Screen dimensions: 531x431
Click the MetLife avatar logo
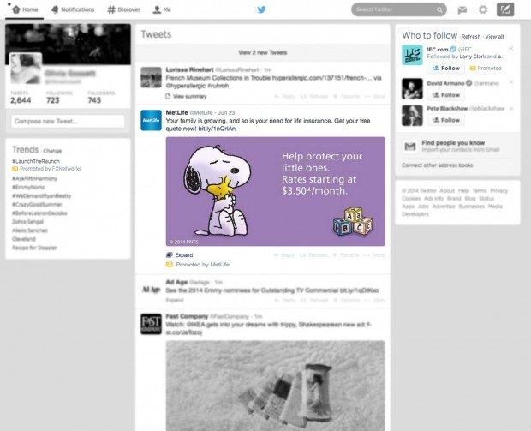pos(151,120)
